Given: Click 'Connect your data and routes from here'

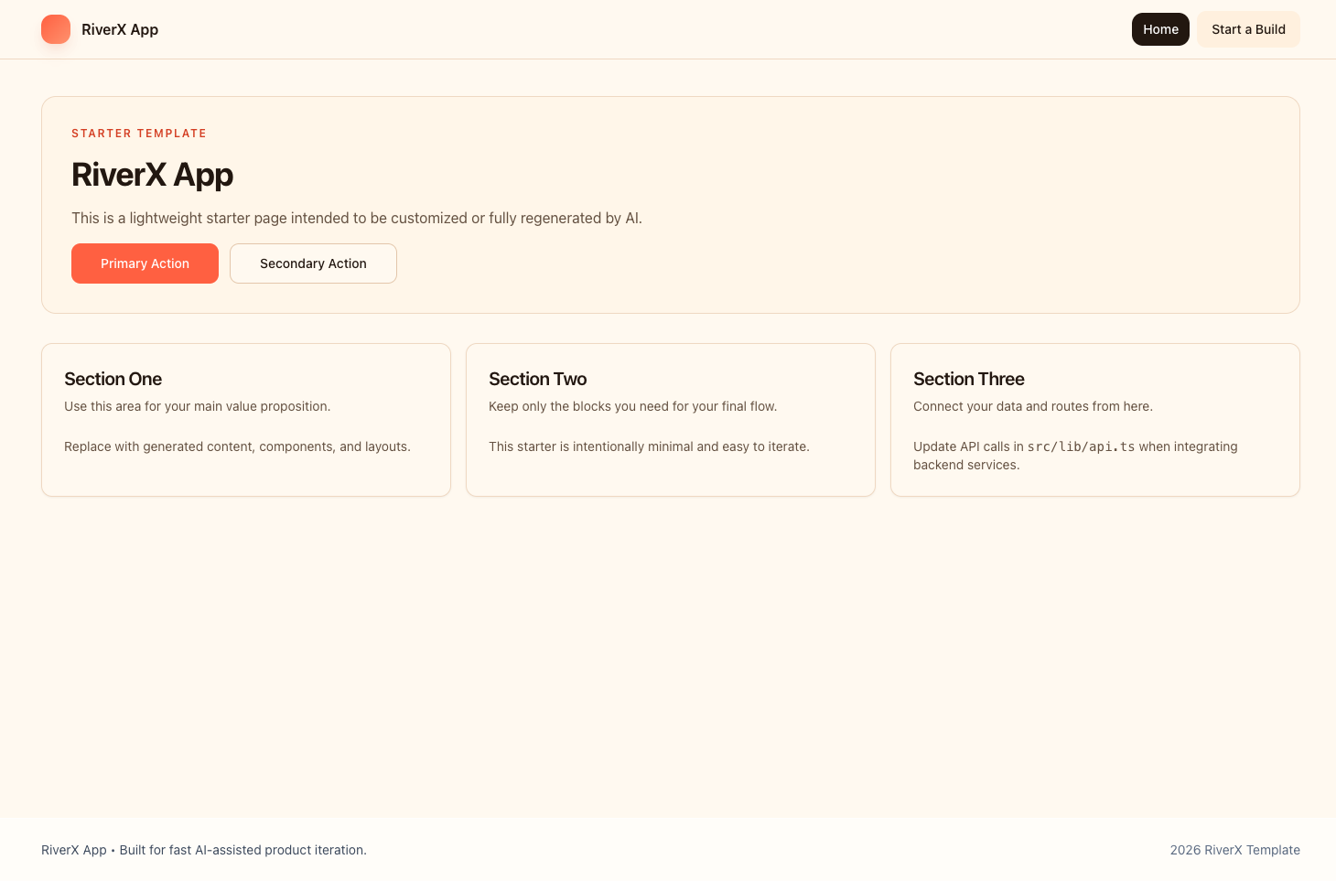Looking at the screenshot, I should click(1033, 406).
